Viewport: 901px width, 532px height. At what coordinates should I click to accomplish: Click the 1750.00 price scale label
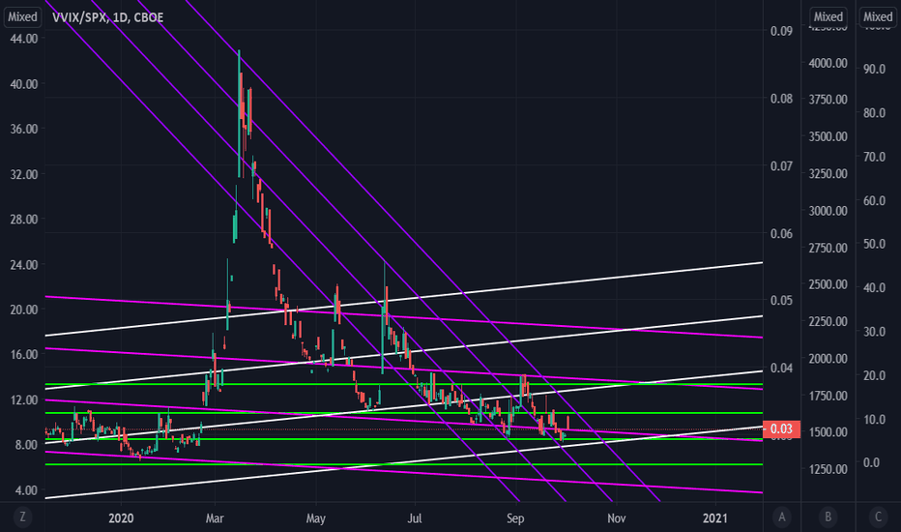click(x=828, y=396)
